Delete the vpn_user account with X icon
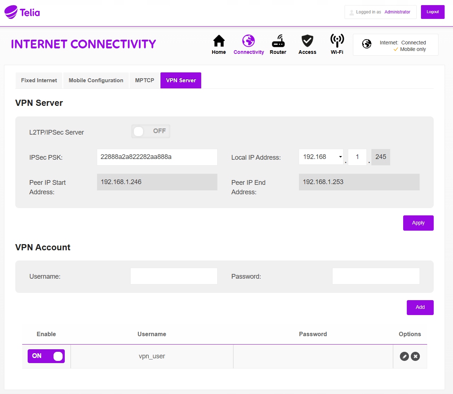The height and width of the screenshot is (394, 453). click(x=415, y=357)
